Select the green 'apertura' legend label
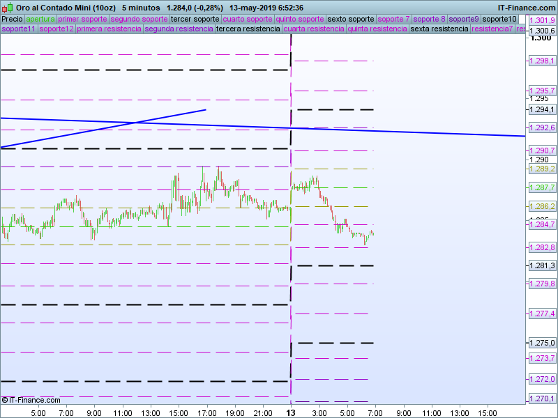Image resolution: width=558 pixels, height=418 pixels. (x=40, y=19)
